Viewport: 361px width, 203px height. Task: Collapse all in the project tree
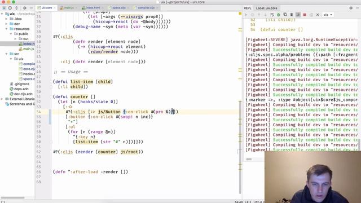click(16, 8)
